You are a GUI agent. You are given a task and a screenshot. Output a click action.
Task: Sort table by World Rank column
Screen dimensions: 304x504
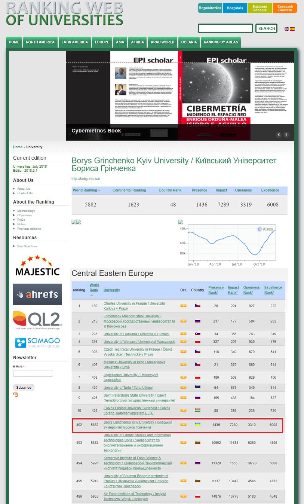(94, 287)
